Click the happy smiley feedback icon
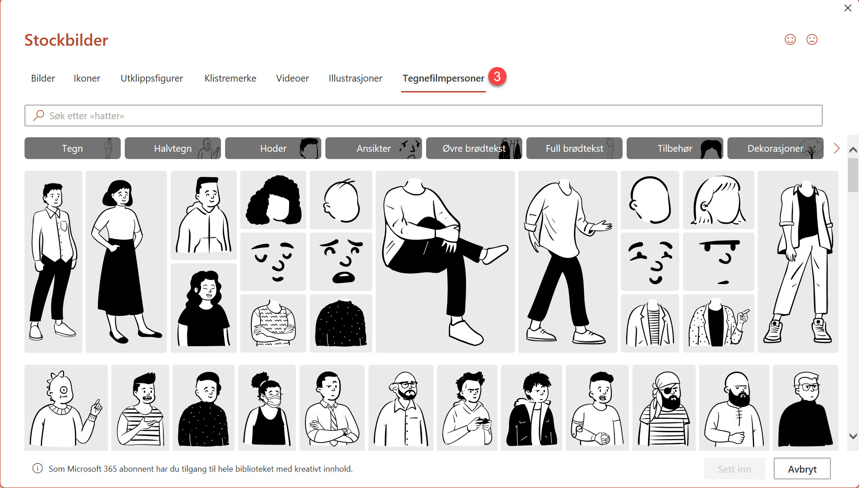This screenshot has width=859, height=488. coord(790,39)
